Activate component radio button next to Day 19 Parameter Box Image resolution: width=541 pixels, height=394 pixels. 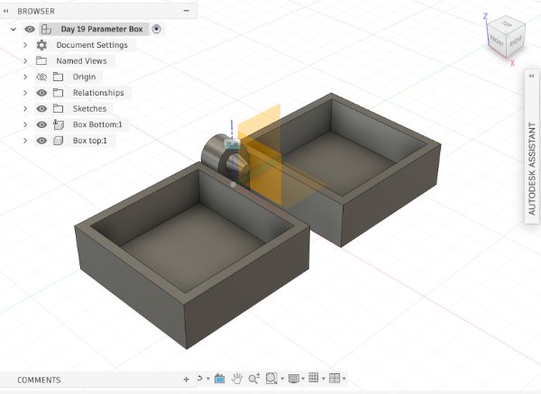pos(156,29)
